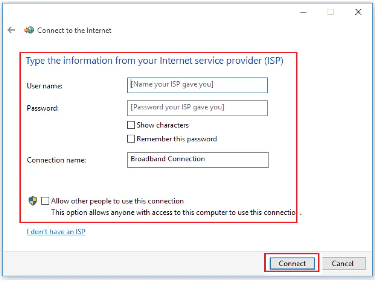This screenshot has height=281, width=375.
Task: Focus the User name input field
Action: pos(197,85)
